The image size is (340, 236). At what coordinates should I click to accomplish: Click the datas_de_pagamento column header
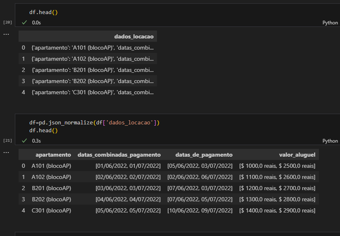click(204, 155)
